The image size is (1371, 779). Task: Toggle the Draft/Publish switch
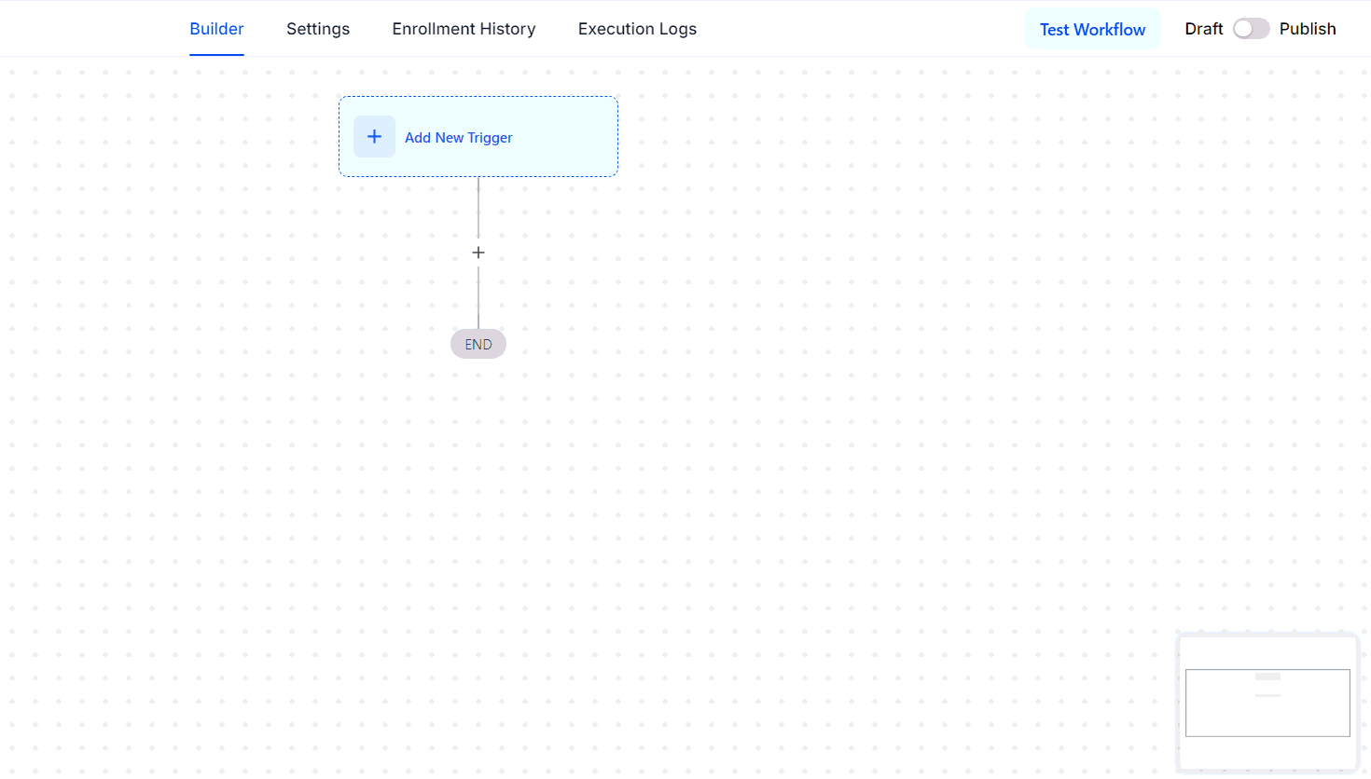click(x=1251, y=29)
